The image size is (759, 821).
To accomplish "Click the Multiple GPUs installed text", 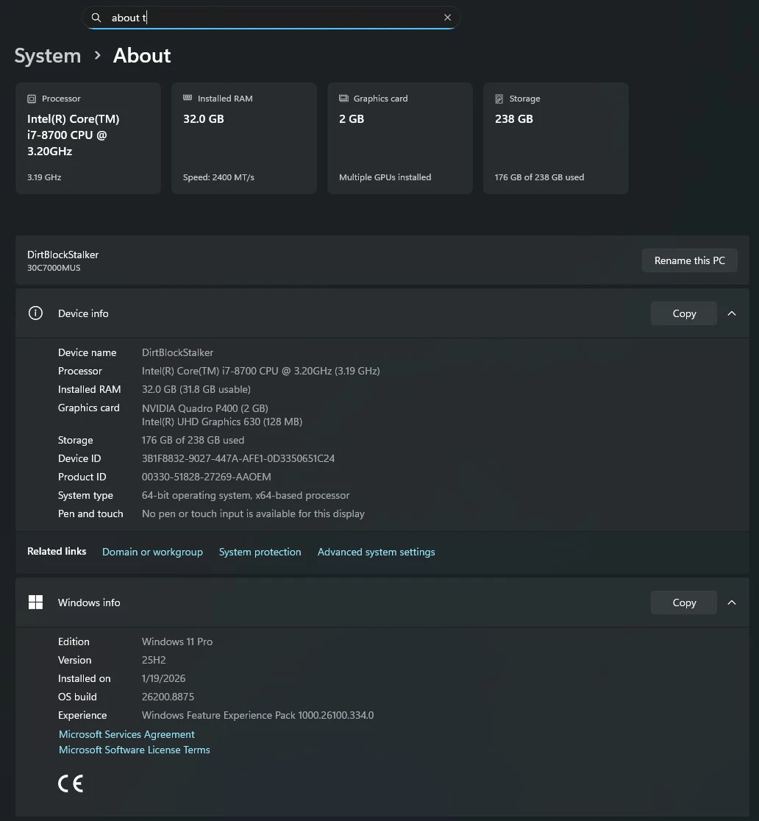I will tap(385, 177).
